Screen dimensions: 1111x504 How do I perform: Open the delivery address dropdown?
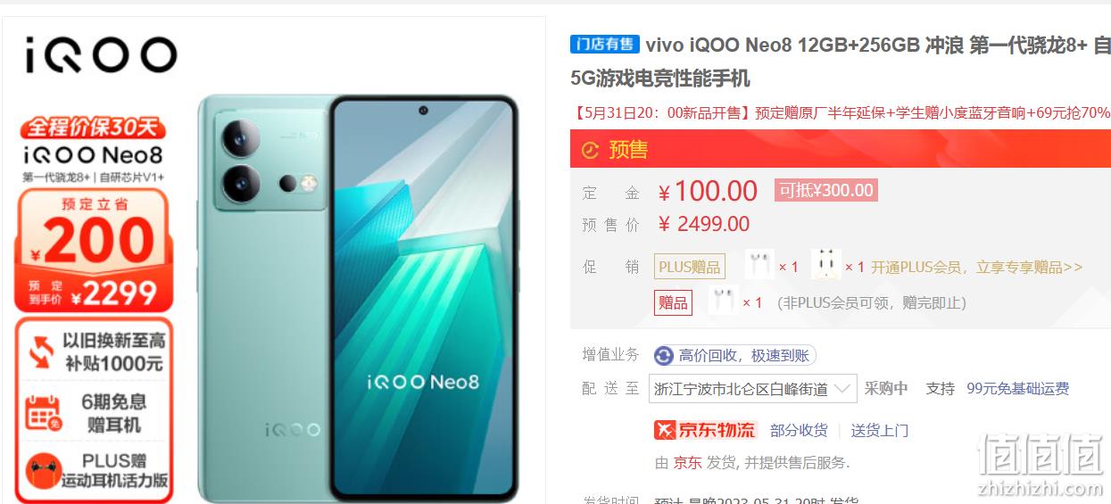coord(752,389)
